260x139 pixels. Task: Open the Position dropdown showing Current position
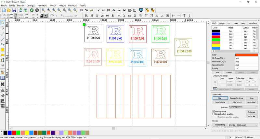click(243, 107)
